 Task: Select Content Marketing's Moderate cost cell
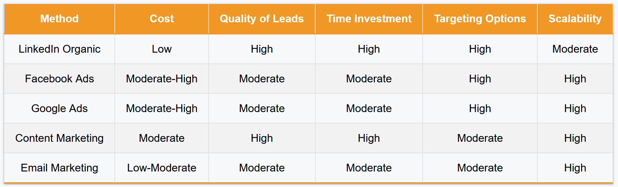tap(162, 138)
